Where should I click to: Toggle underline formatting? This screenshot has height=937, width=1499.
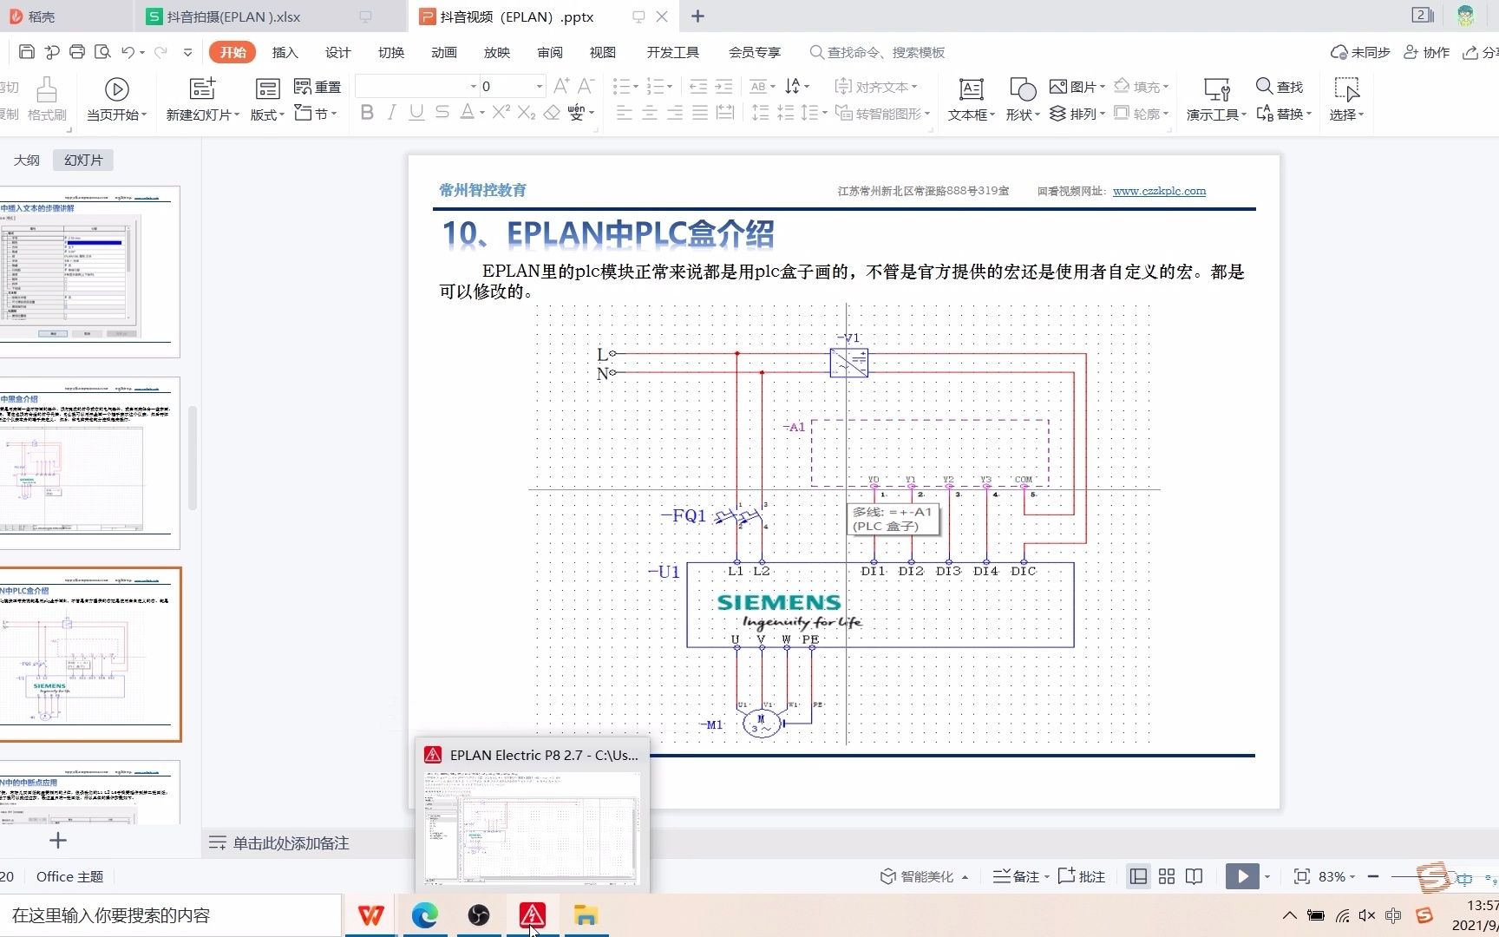coord(416,112)
